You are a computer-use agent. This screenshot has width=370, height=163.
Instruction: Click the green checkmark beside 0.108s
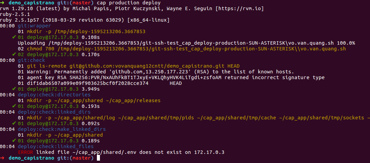(x=14, y=37)
